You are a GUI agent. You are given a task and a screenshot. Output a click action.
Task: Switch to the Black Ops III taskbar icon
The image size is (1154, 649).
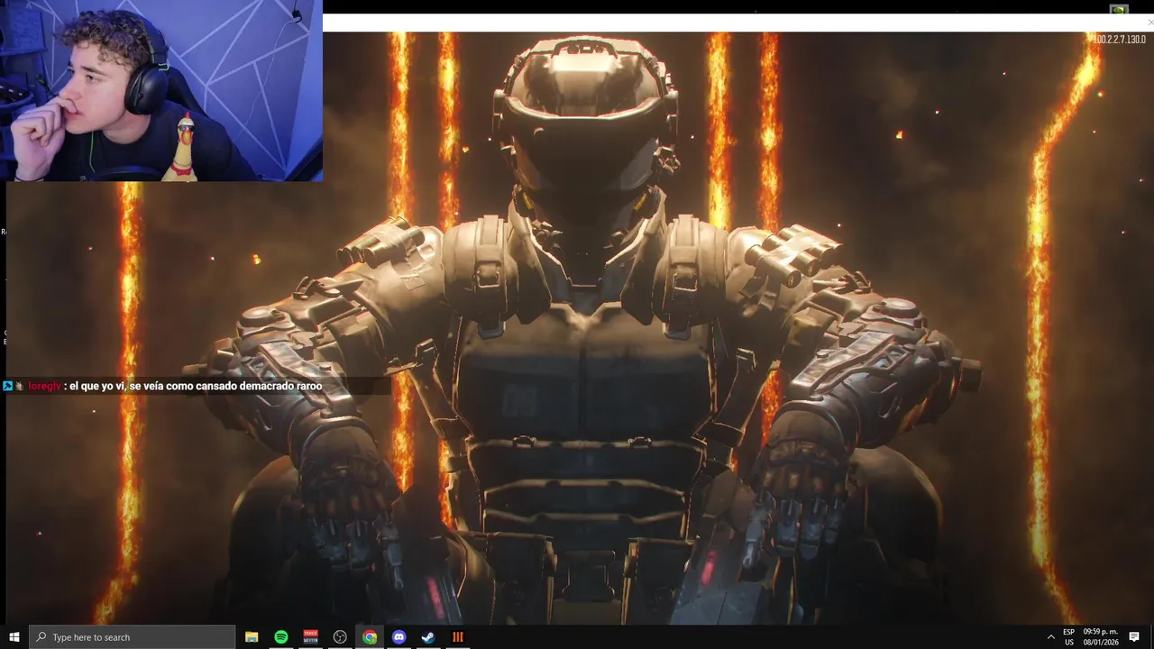coord(458,637)
